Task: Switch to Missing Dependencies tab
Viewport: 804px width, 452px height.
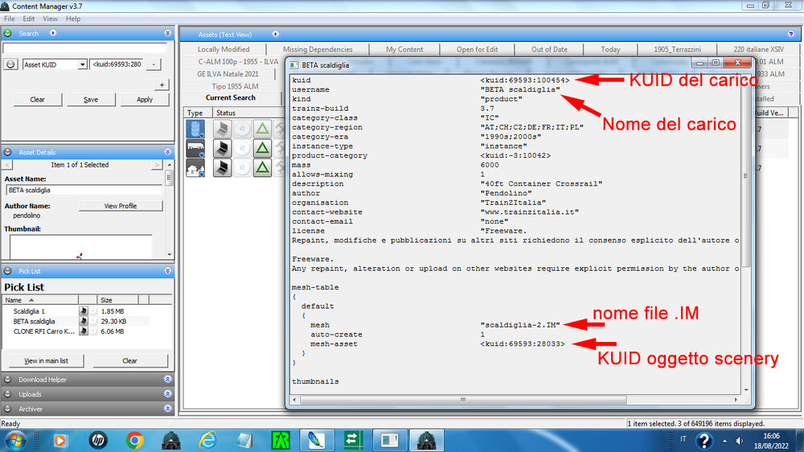Action: click(318, 49)
